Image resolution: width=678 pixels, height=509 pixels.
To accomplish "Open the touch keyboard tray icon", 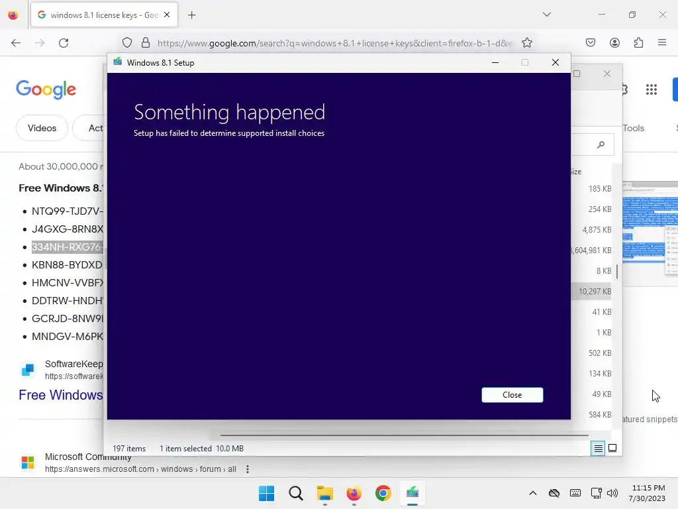I will coord(575,493).
